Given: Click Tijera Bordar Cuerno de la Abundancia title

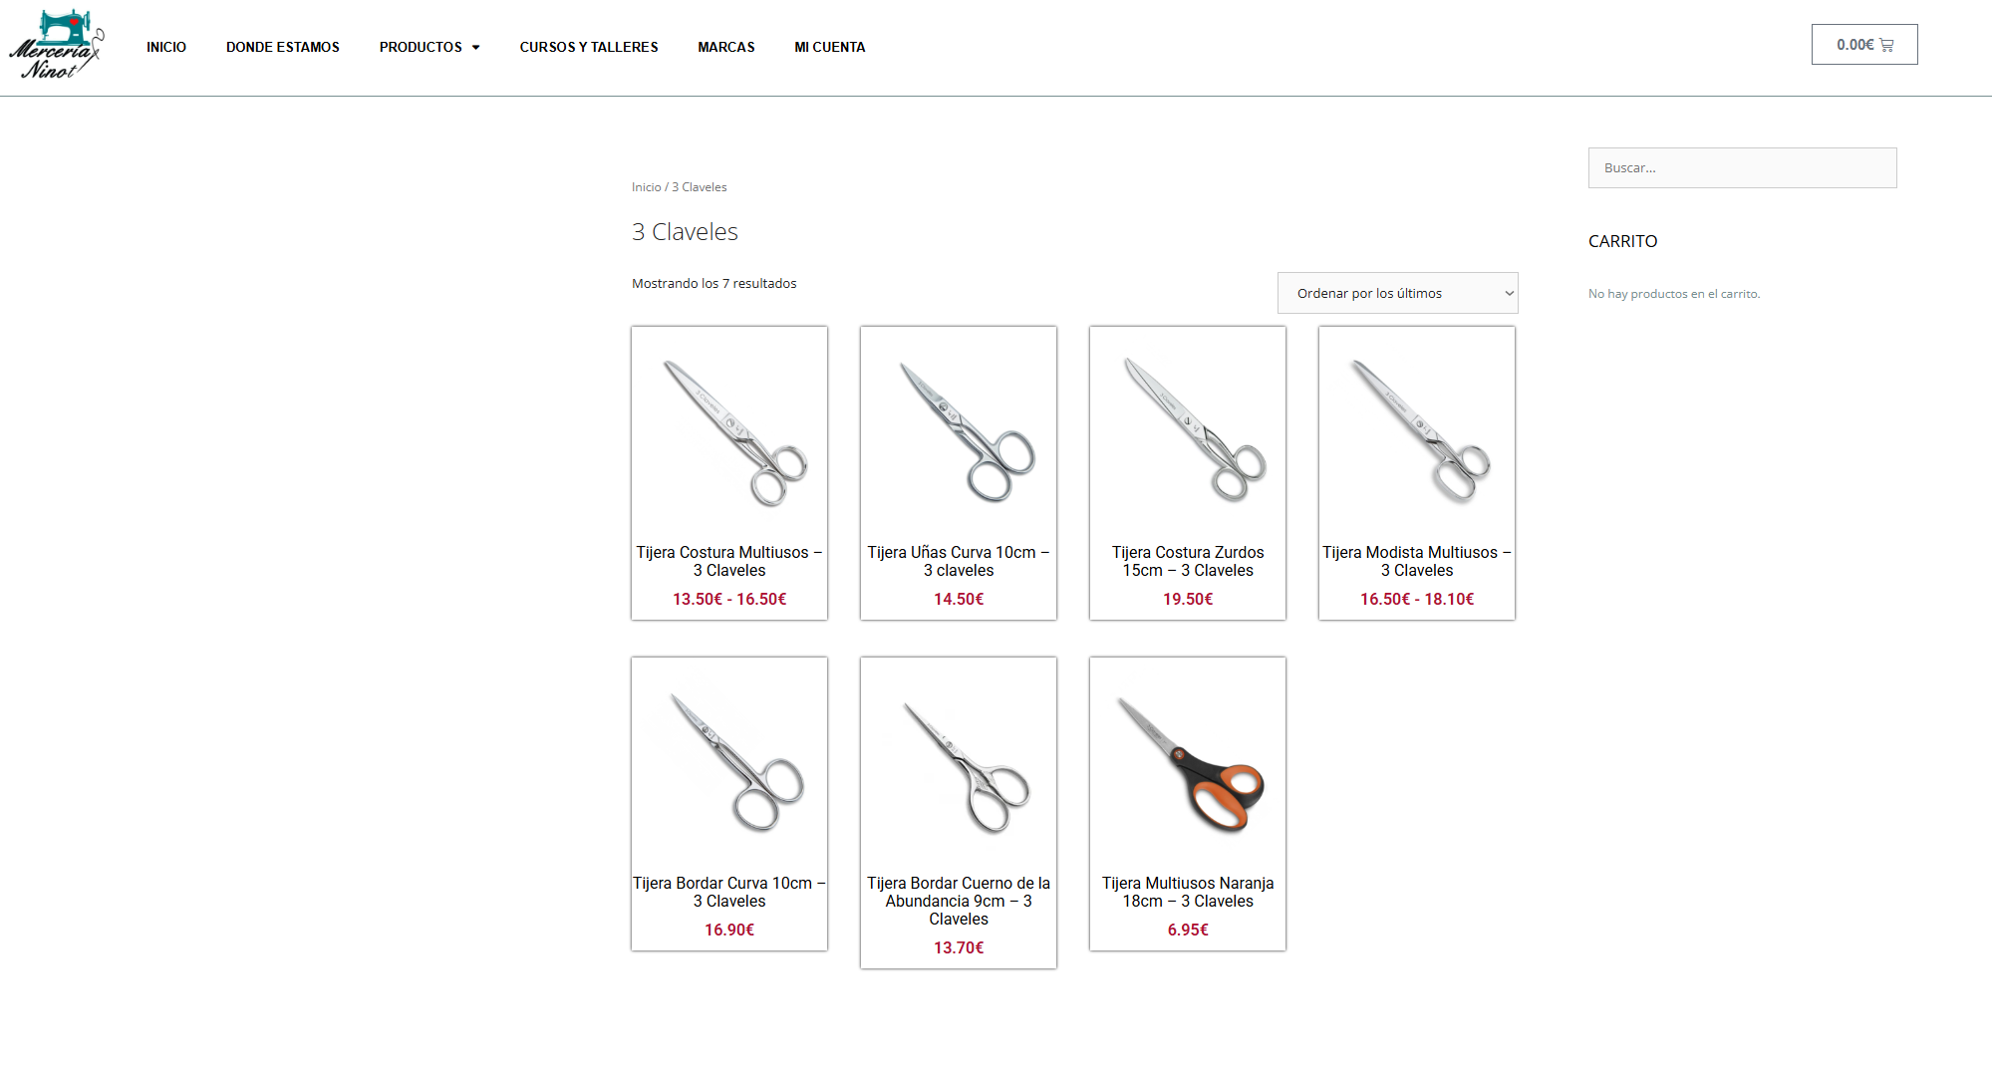Looking at the screenshot, I should coord(959,901).
